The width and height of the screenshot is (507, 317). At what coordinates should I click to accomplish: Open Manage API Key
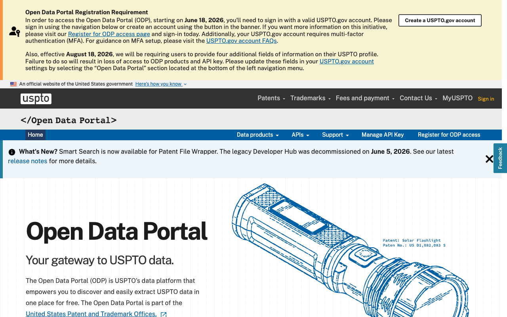tap(383, 135)
